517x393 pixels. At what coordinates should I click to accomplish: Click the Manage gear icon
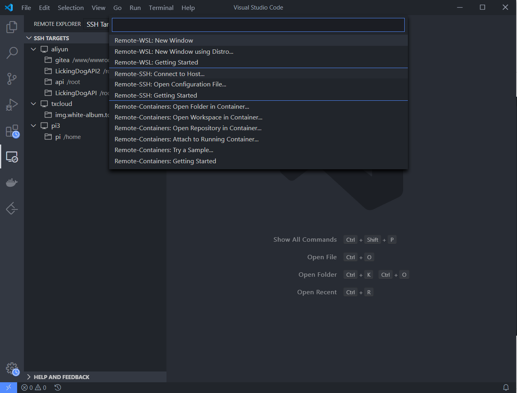12,368
